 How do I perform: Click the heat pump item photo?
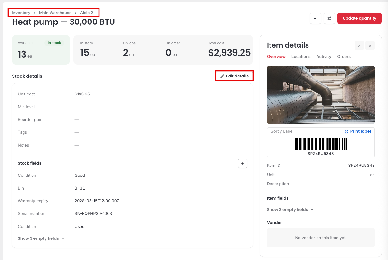click(321, 95)
